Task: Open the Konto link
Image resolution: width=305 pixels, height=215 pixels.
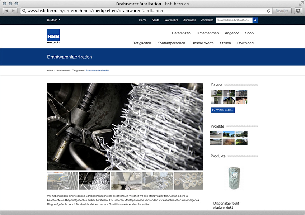Action: [x=155, y=20]
